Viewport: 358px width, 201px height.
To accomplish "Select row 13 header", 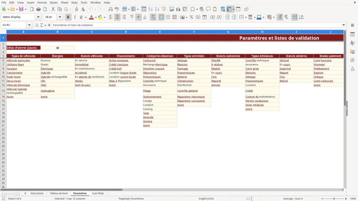I will click(x=3, y=91).
